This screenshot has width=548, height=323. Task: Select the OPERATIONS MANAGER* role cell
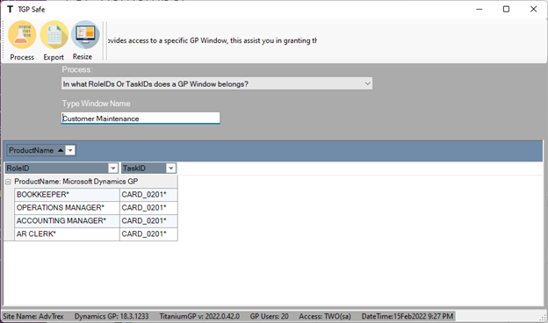pos(67,208)
